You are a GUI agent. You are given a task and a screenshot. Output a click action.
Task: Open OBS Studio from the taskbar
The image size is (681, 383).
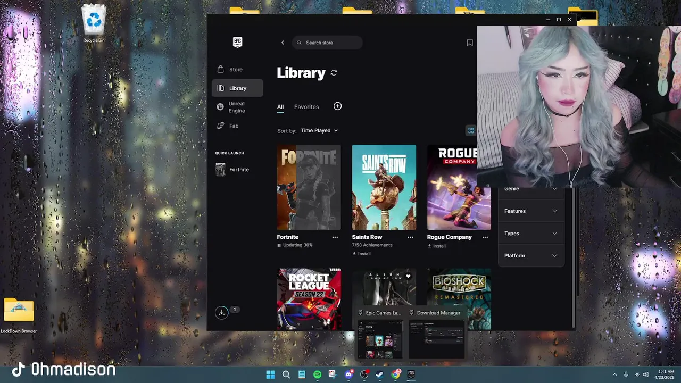click(364, 374)
